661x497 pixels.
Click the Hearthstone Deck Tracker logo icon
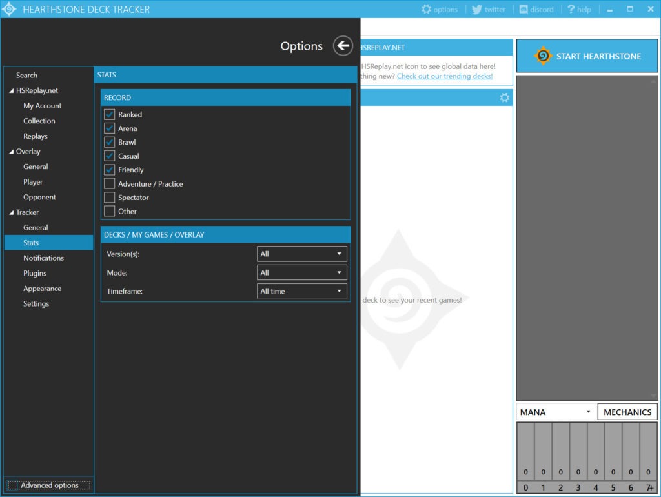click(9, 9)
